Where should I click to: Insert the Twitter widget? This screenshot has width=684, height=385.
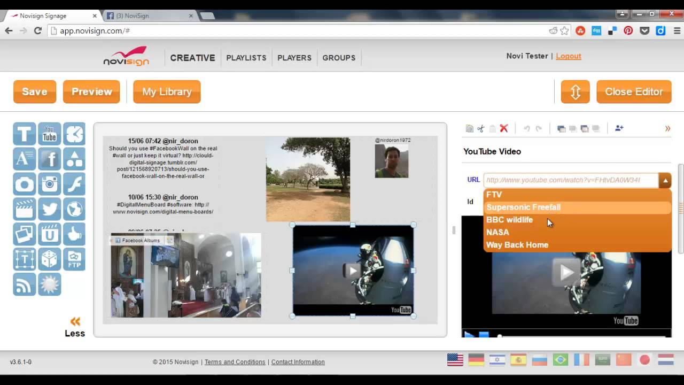pos(49,209)
